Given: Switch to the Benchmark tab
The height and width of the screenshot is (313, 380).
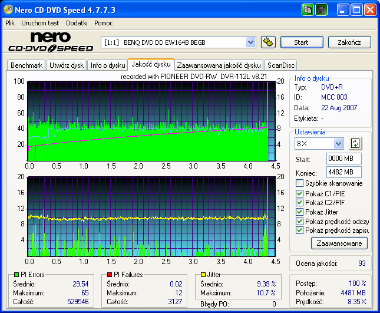Looking at the screenshot, I should pyautogui.click(x=27, y=65).
